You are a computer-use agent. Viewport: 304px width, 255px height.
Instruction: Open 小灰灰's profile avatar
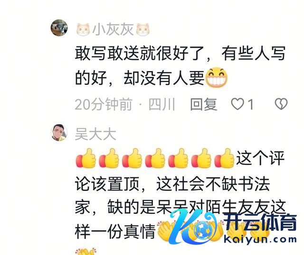[x=59, y=28]
